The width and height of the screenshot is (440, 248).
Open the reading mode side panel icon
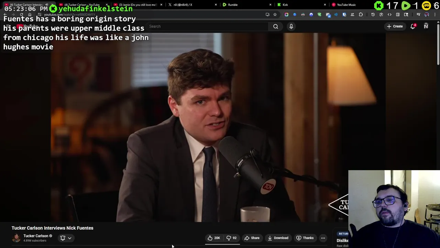click(x=398, y=14)
